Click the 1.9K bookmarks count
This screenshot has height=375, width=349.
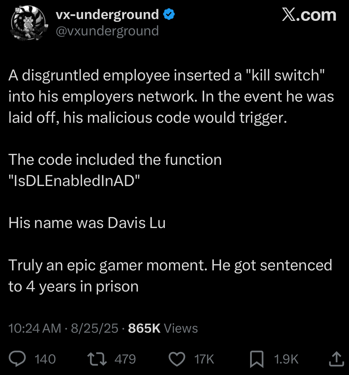point(286,359)
